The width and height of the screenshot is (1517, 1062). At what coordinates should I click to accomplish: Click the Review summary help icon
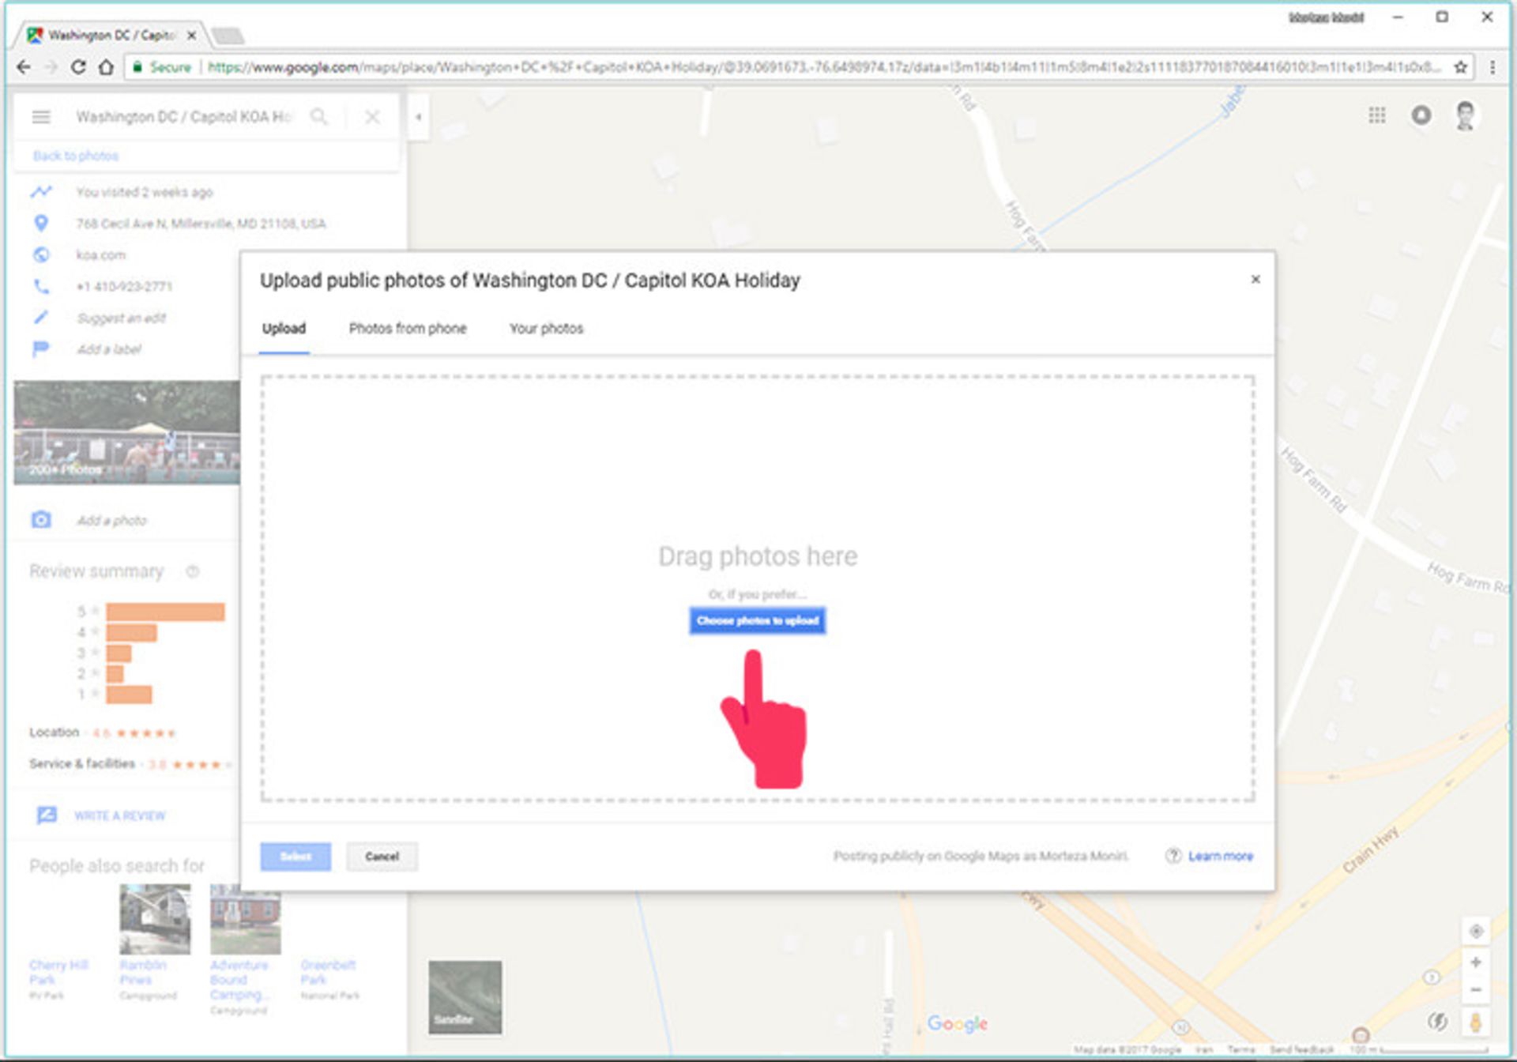coord(193,571)
